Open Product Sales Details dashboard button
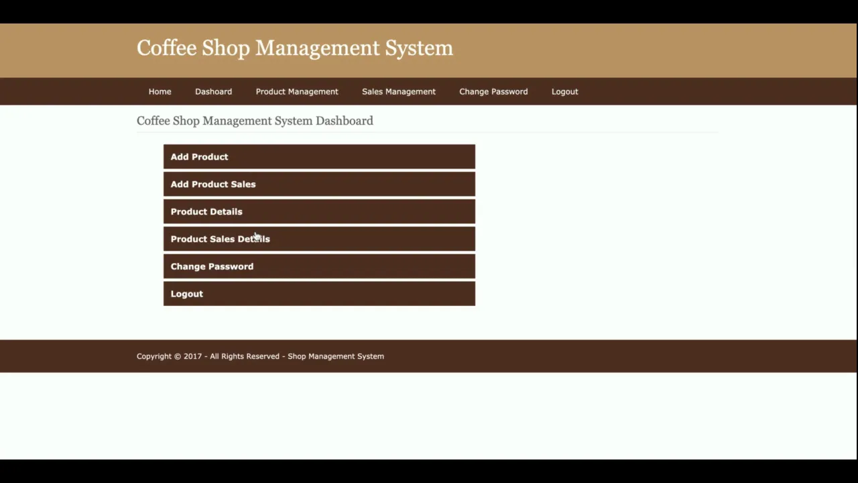858x483 pixels. point(319,239)
